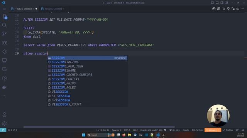Click the webcam video thumbnail
Image resolution: width=247 pixels, height=138 pixels.
[218, 116]
